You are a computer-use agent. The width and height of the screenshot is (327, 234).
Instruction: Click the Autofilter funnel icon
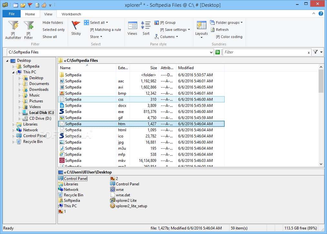pos(13,25)
